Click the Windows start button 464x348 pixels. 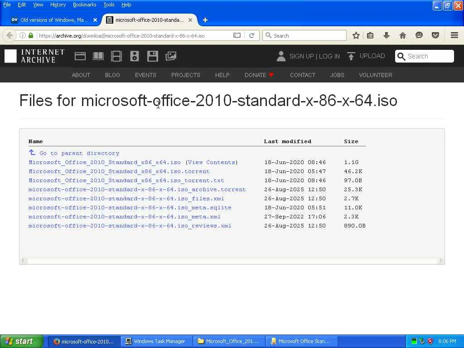tap(22, 341)
